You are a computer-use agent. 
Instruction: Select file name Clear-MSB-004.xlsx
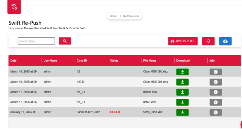click(155, 82)
